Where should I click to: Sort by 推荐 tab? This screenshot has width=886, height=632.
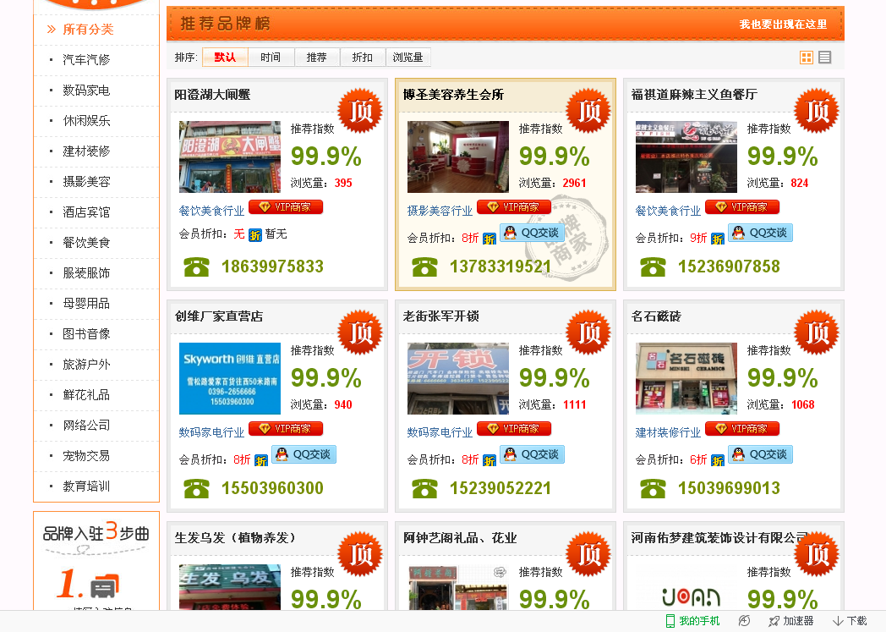click(x=316, y=57)
